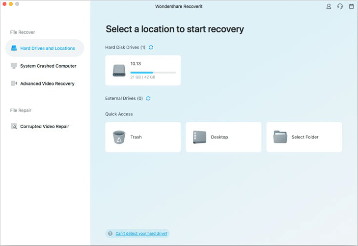Choose the Select Folder label

[x=305, y=137]
